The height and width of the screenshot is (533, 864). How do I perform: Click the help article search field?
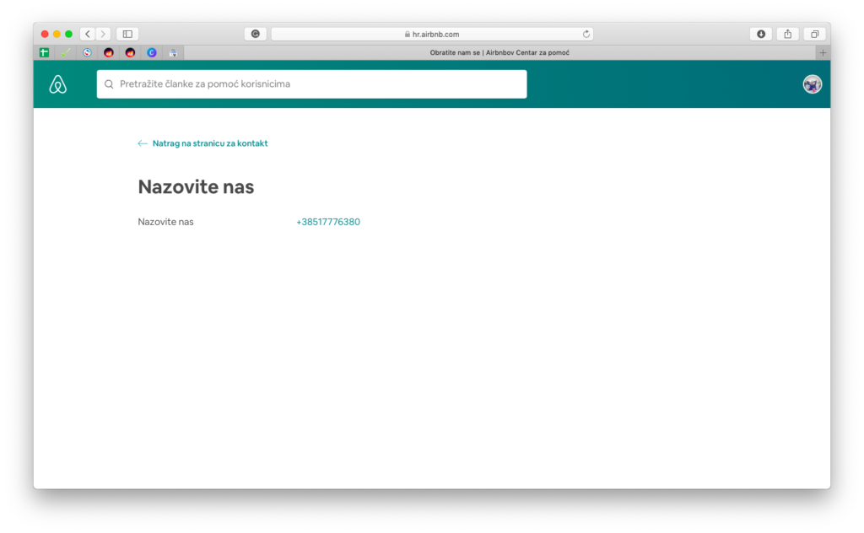pos(312,84)
